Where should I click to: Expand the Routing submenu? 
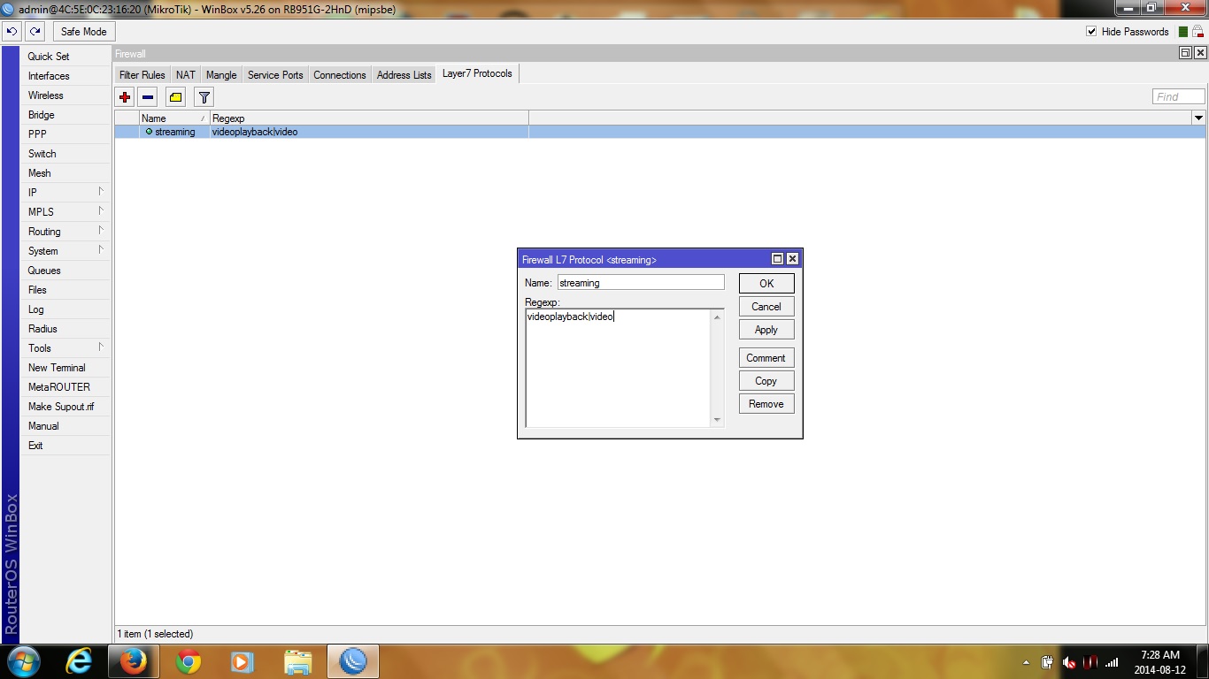tap(44, 231)
